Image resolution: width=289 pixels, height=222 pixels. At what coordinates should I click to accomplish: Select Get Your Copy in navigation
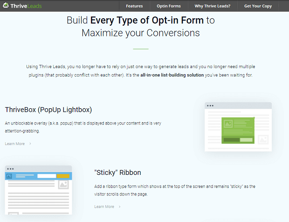(258, 6)
